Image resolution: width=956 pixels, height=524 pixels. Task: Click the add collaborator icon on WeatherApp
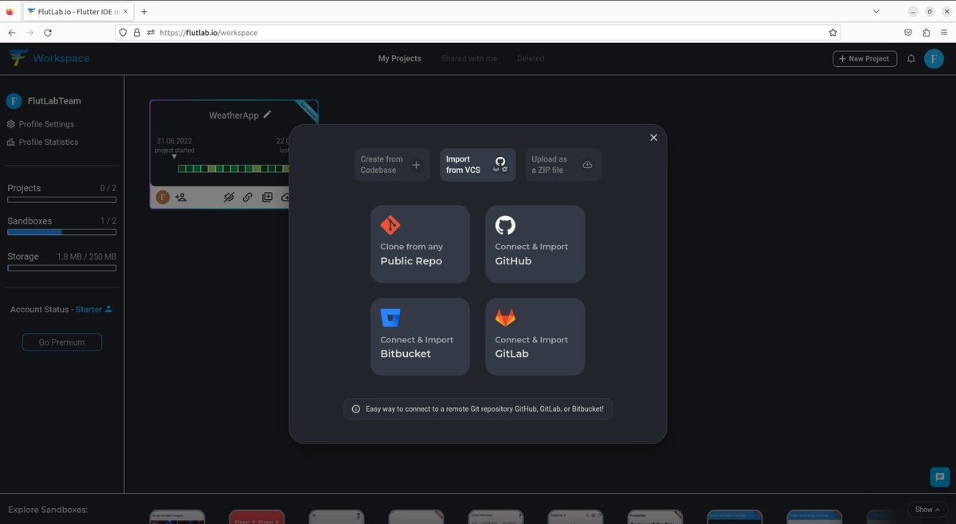181,197
